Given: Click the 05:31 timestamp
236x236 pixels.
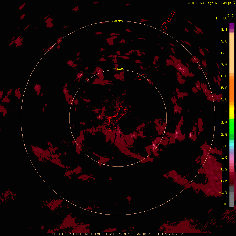Looking at the screenshot, I should (178, 234).
